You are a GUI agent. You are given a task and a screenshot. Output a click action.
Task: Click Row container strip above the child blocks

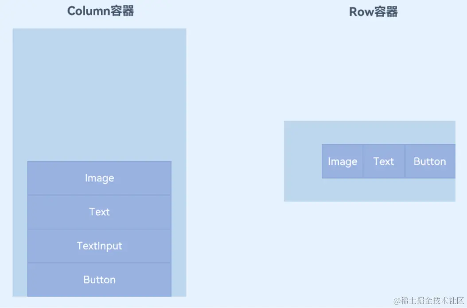point(370,133)
